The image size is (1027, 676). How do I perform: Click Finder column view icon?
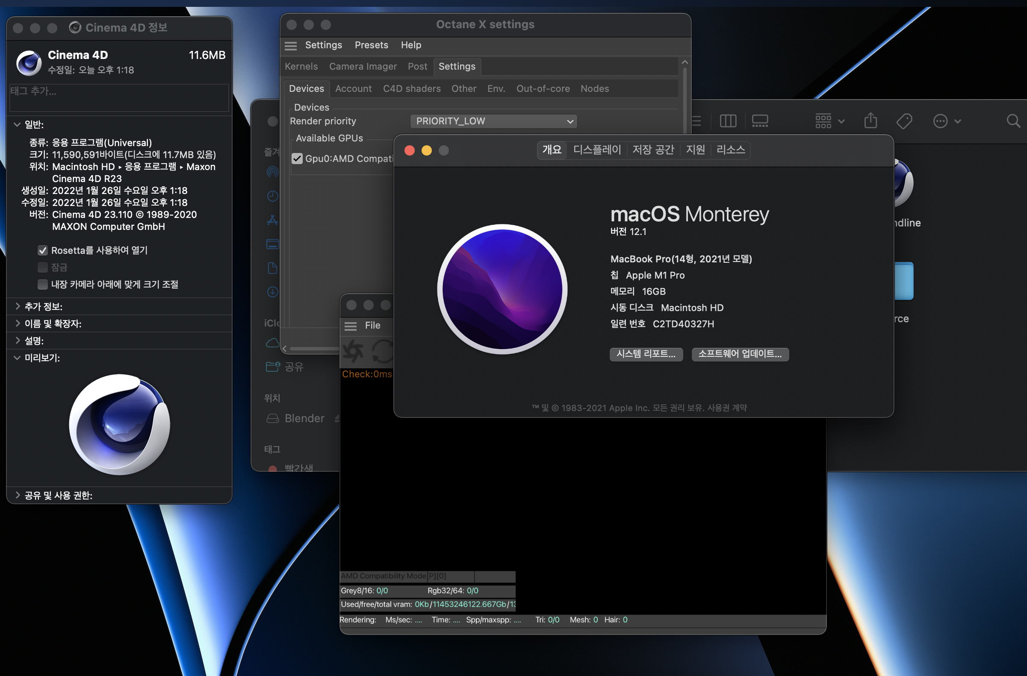click(728, 121)
